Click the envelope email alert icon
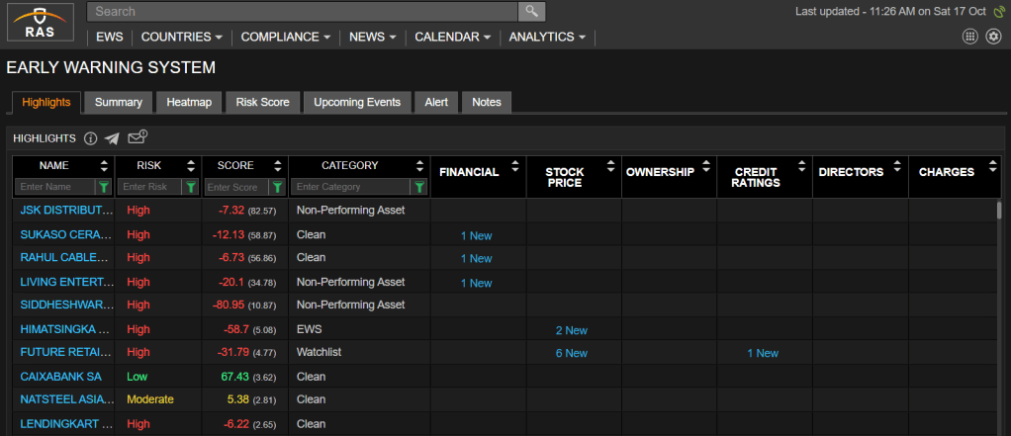This screenshot has width=1011, height=436. click(x=138, y=137)
